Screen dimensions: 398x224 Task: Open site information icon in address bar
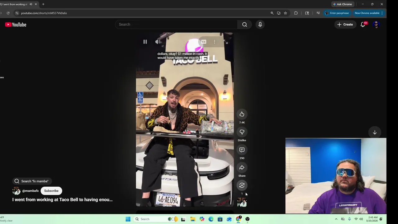[x=17, y=13]
